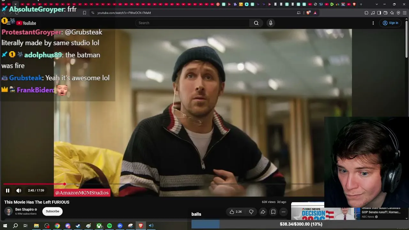The image size is (409, 230).
Task: Open Google Chrome from taskbar
Action: click(57, 226)
